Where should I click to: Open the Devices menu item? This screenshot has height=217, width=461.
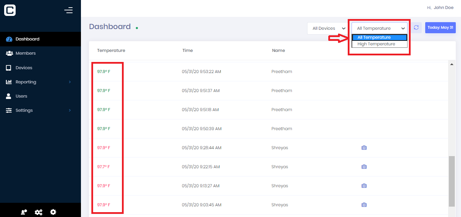tap(40, 68)
